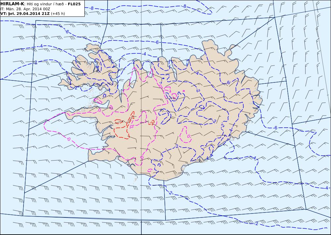Select the FL025 flight level label
Screen dimensions: 331x235
point(74,4)
